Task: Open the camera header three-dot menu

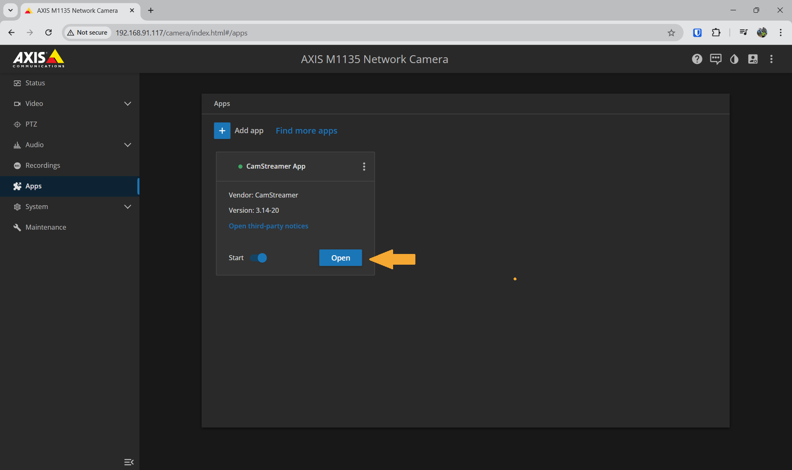Action: (771, 59)
